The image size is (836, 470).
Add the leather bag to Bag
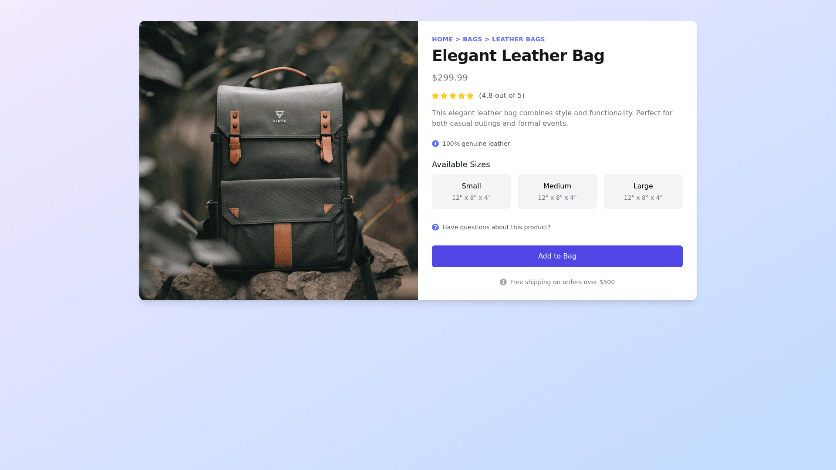point(557,256)
